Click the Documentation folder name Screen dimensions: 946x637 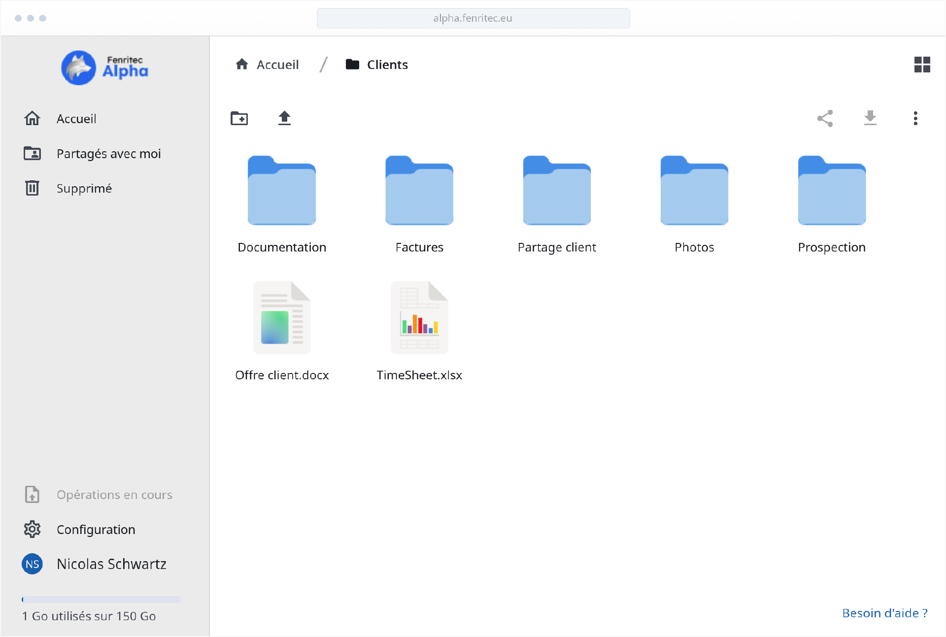(x=282, y=247)
